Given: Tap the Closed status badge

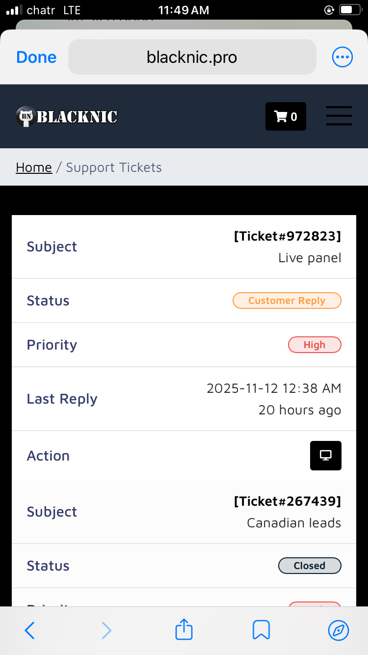Looking at the screenshot, I should point(309,566).
